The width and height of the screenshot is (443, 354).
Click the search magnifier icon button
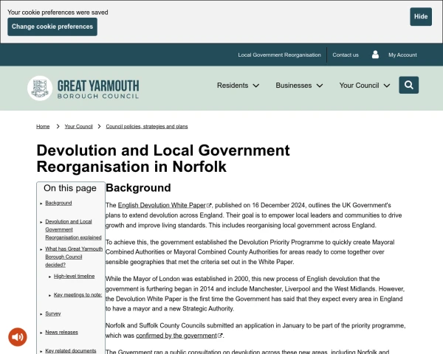(x=409, y=85)
